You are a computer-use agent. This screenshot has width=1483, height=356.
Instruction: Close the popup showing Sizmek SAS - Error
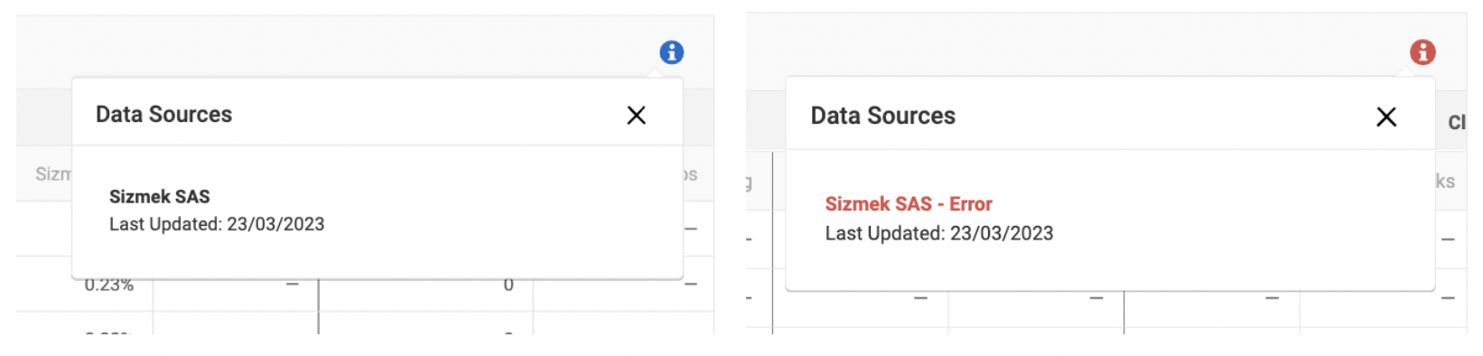pos(1386,117)
